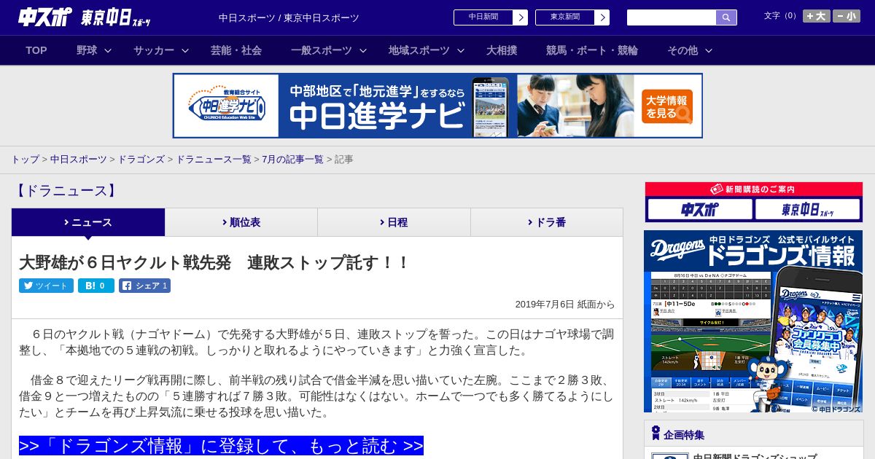Switch to the 順位表 tab
Screen dimensions: 875x459
coord(241,222)
